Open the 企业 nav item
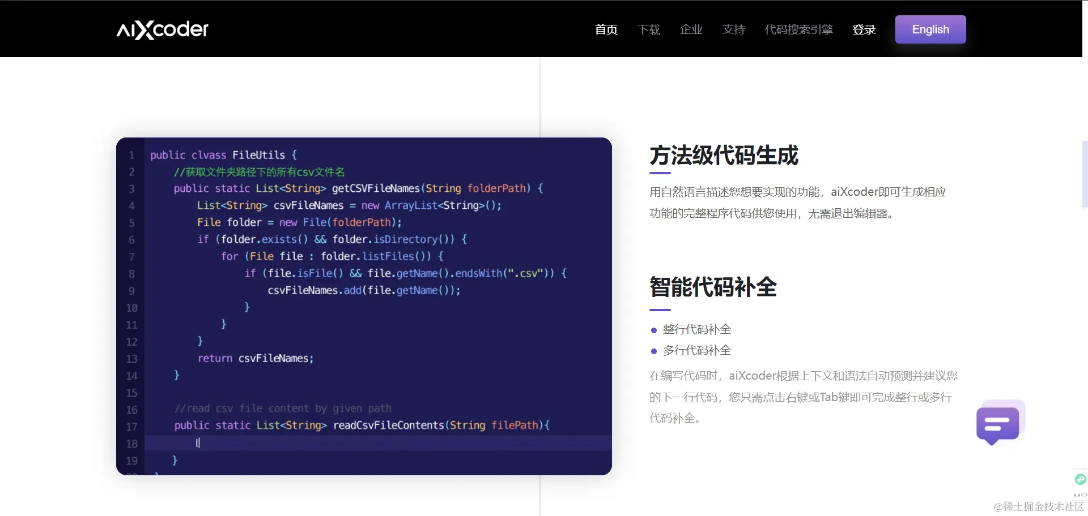Screen dimensions: 1088x516 (x=691, y=29)
